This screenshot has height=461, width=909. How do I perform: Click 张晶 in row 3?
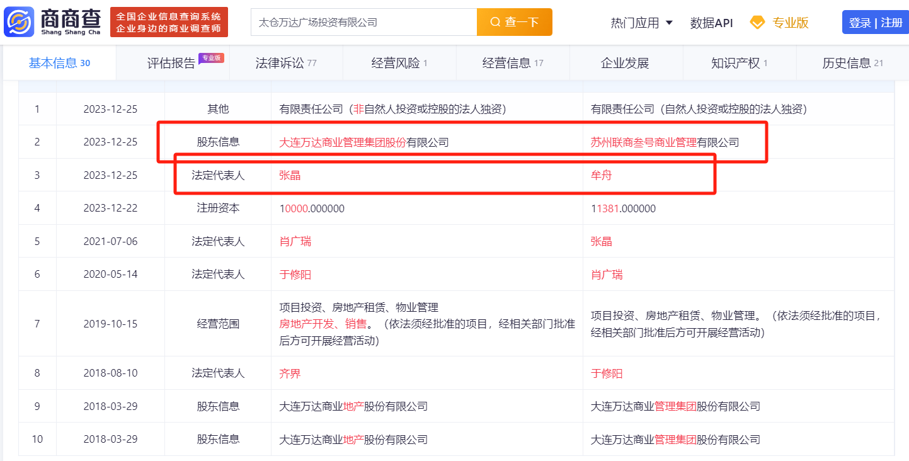click(290, 175)
